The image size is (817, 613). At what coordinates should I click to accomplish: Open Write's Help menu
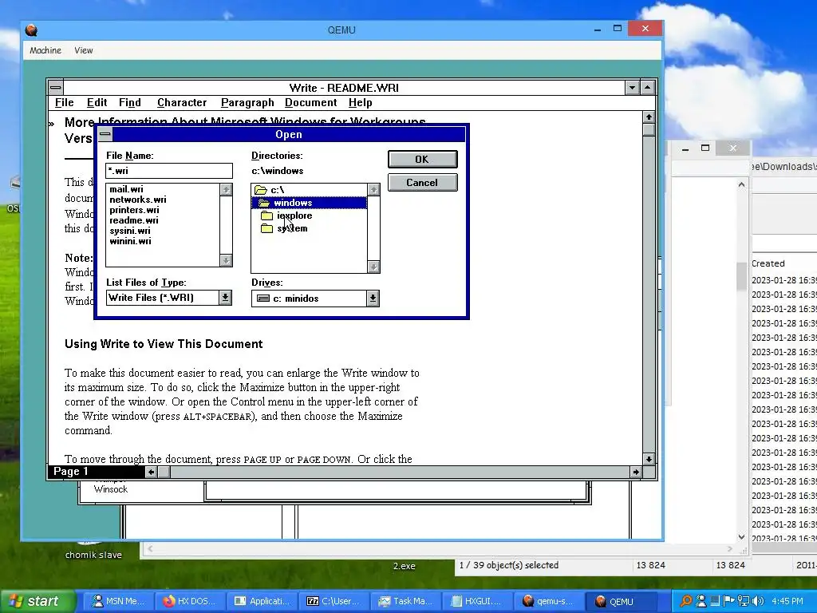tap(360, 103)
